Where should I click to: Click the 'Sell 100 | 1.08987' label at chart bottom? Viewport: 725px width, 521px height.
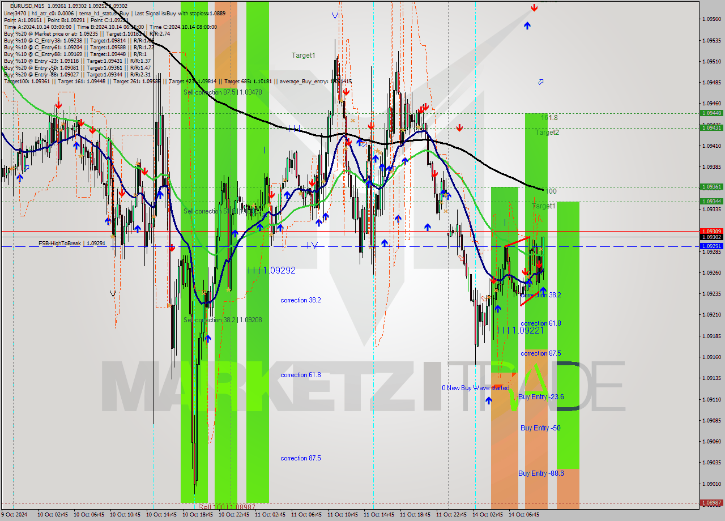click(227, 507)
